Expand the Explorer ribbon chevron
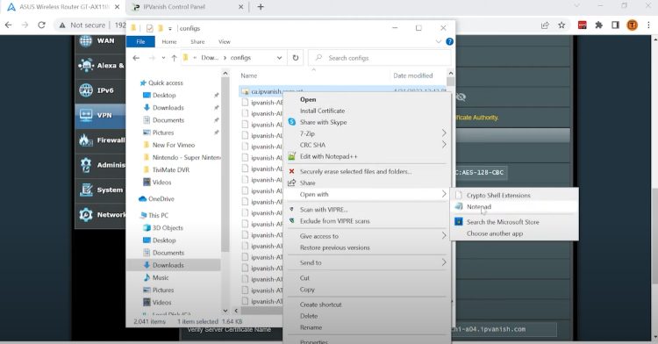The width and height of the screenshot is (658, 344). coord(439,41)
